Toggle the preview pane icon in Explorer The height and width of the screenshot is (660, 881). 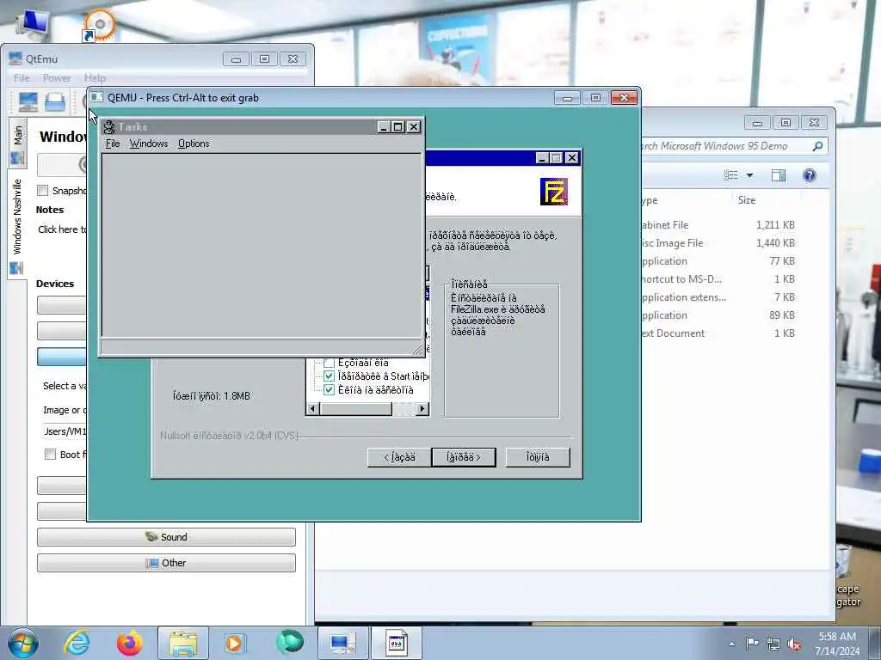778,175
